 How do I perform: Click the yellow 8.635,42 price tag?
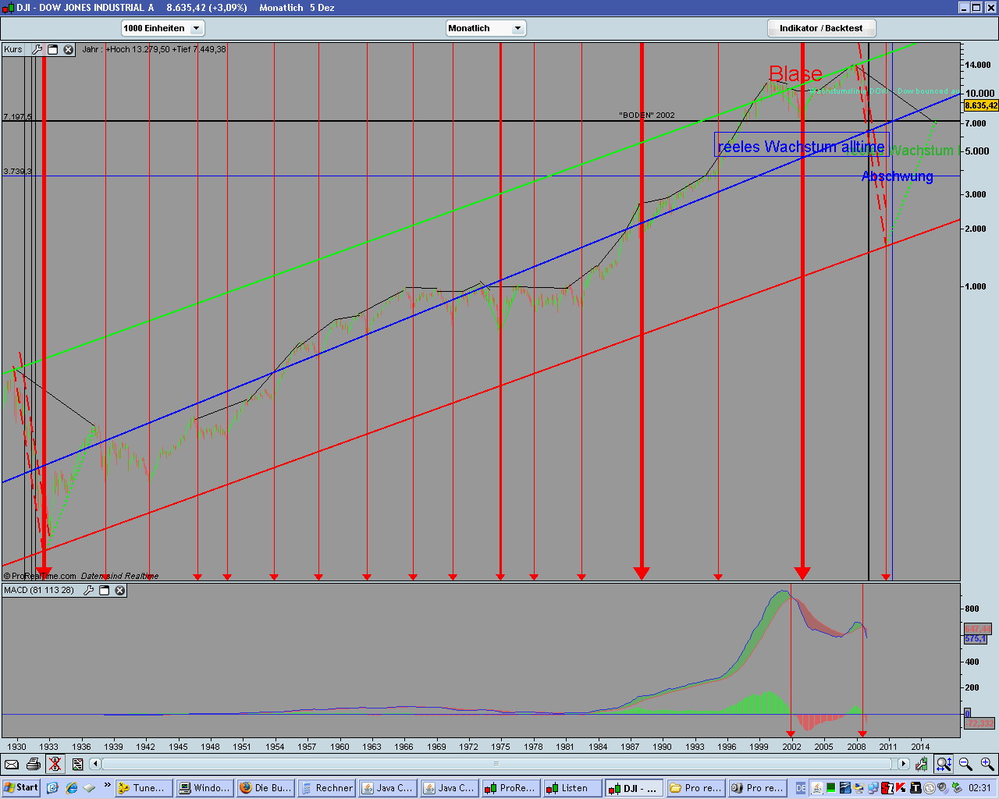981,105
